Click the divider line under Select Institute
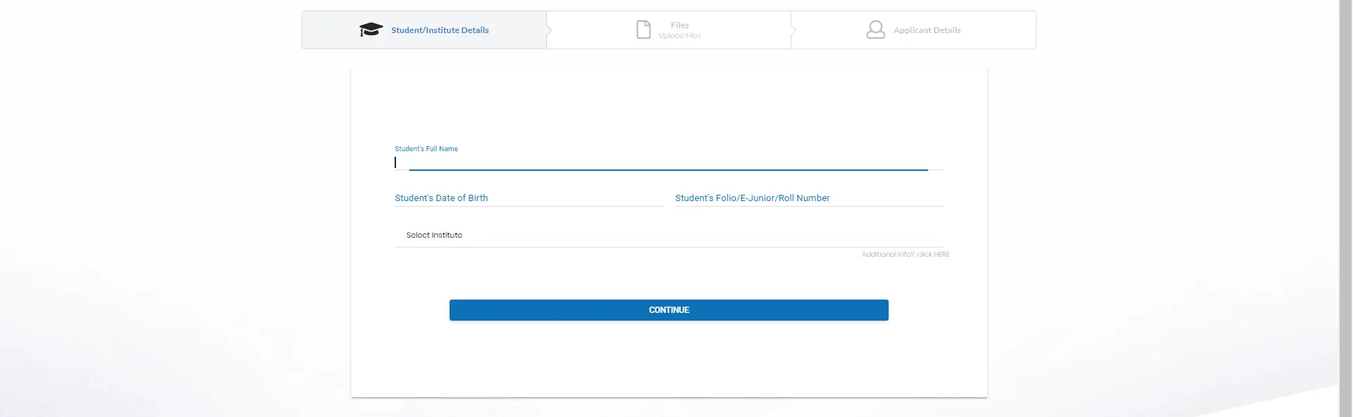This screenshot has width=1353, height=417. (x=669, y=247)
